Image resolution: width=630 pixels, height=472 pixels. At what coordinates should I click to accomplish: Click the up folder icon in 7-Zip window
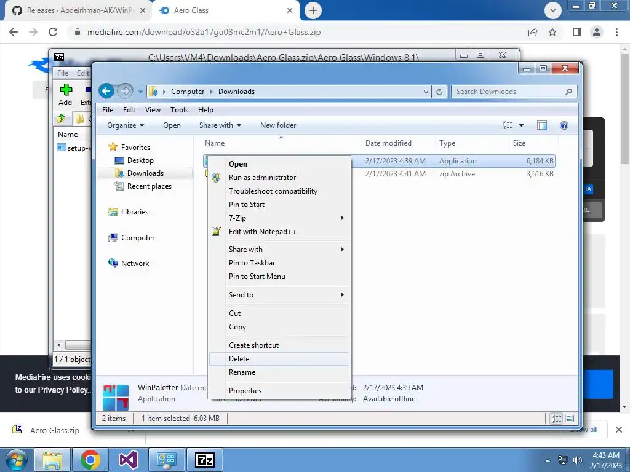pos(61,119)
